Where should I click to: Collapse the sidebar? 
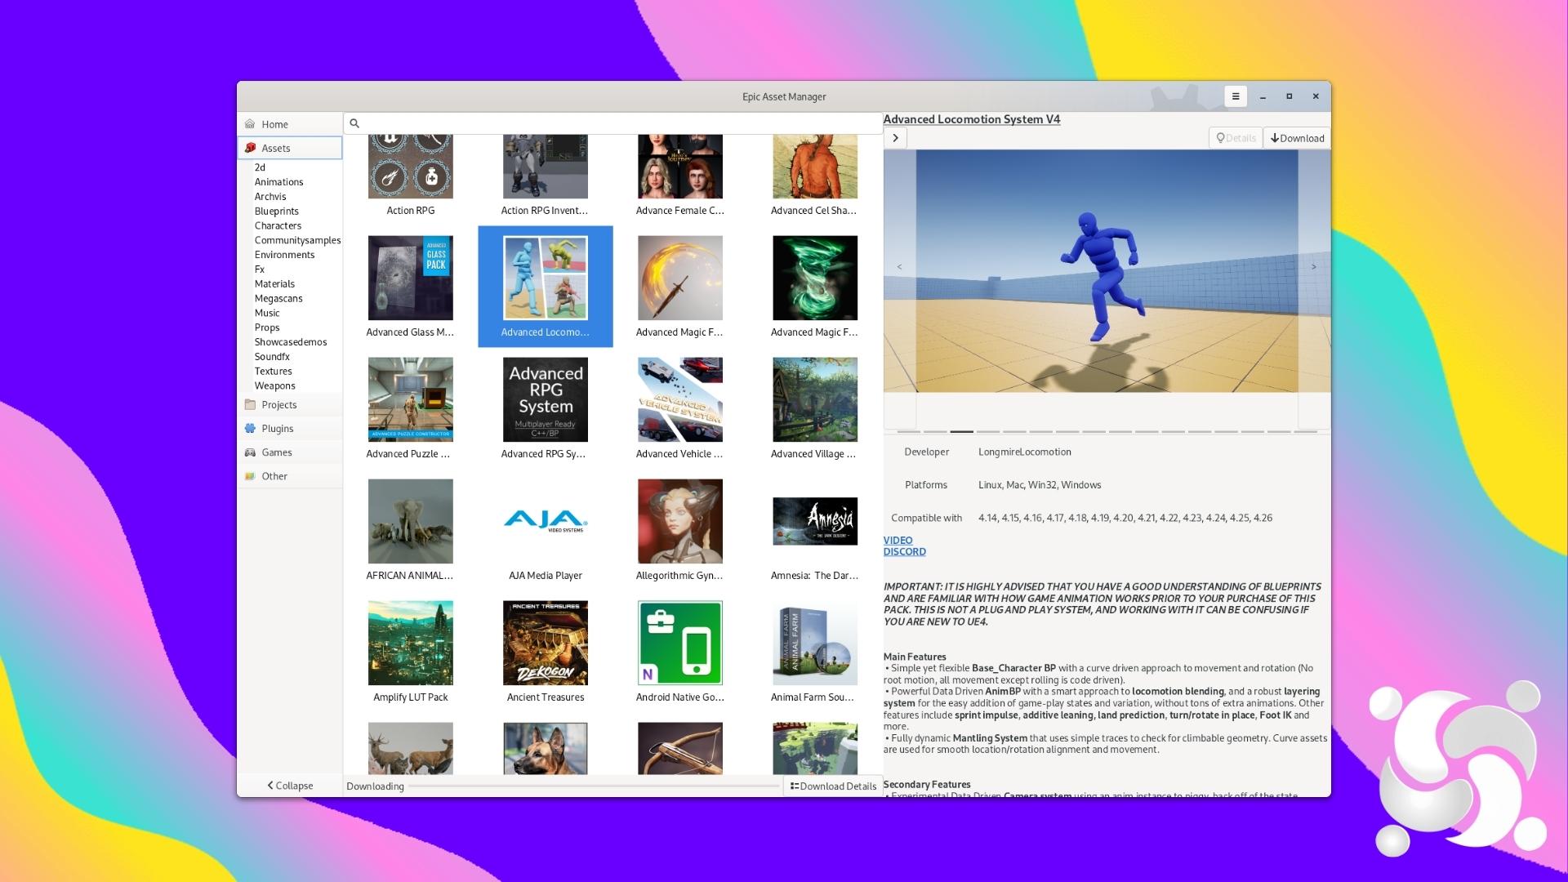click(290, 786)
